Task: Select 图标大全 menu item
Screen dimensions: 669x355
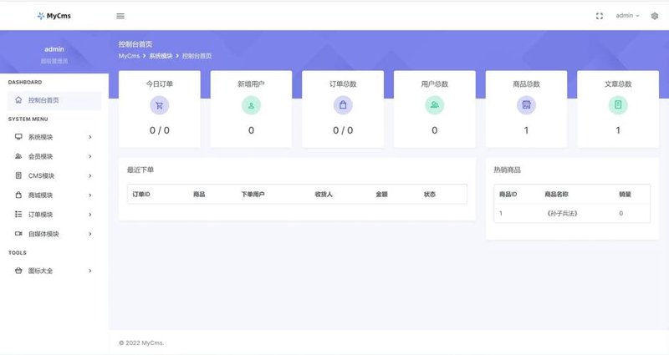Action: click(54, 271)
